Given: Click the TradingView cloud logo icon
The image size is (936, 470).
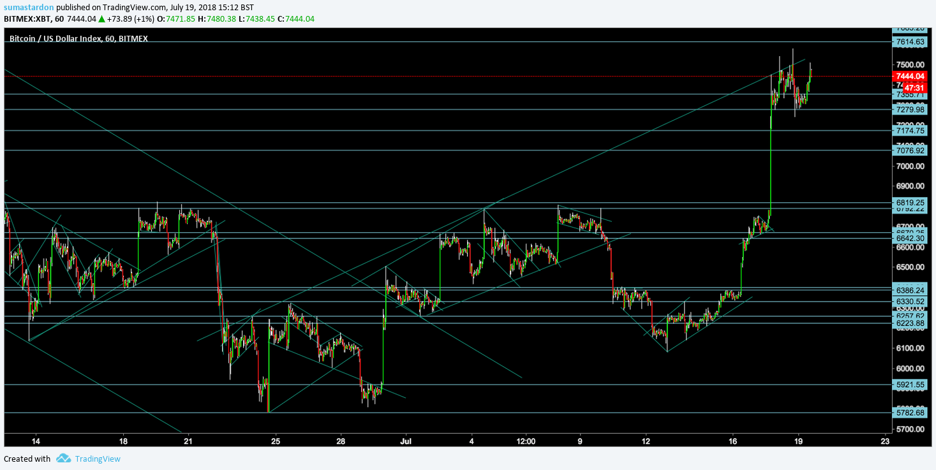Looking at the screenshot, I should [63, 459].
